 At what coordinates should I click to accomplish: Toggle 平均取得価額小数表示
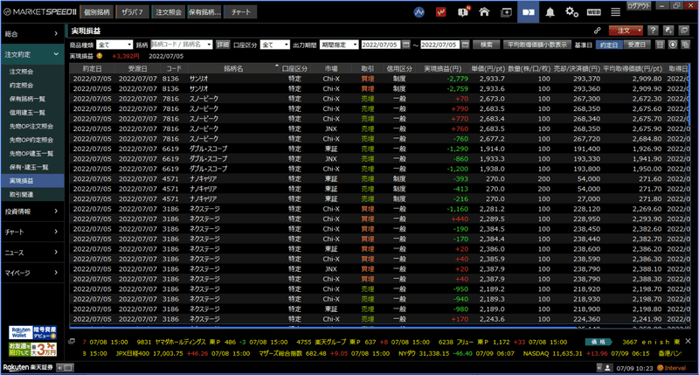point(537,45)
